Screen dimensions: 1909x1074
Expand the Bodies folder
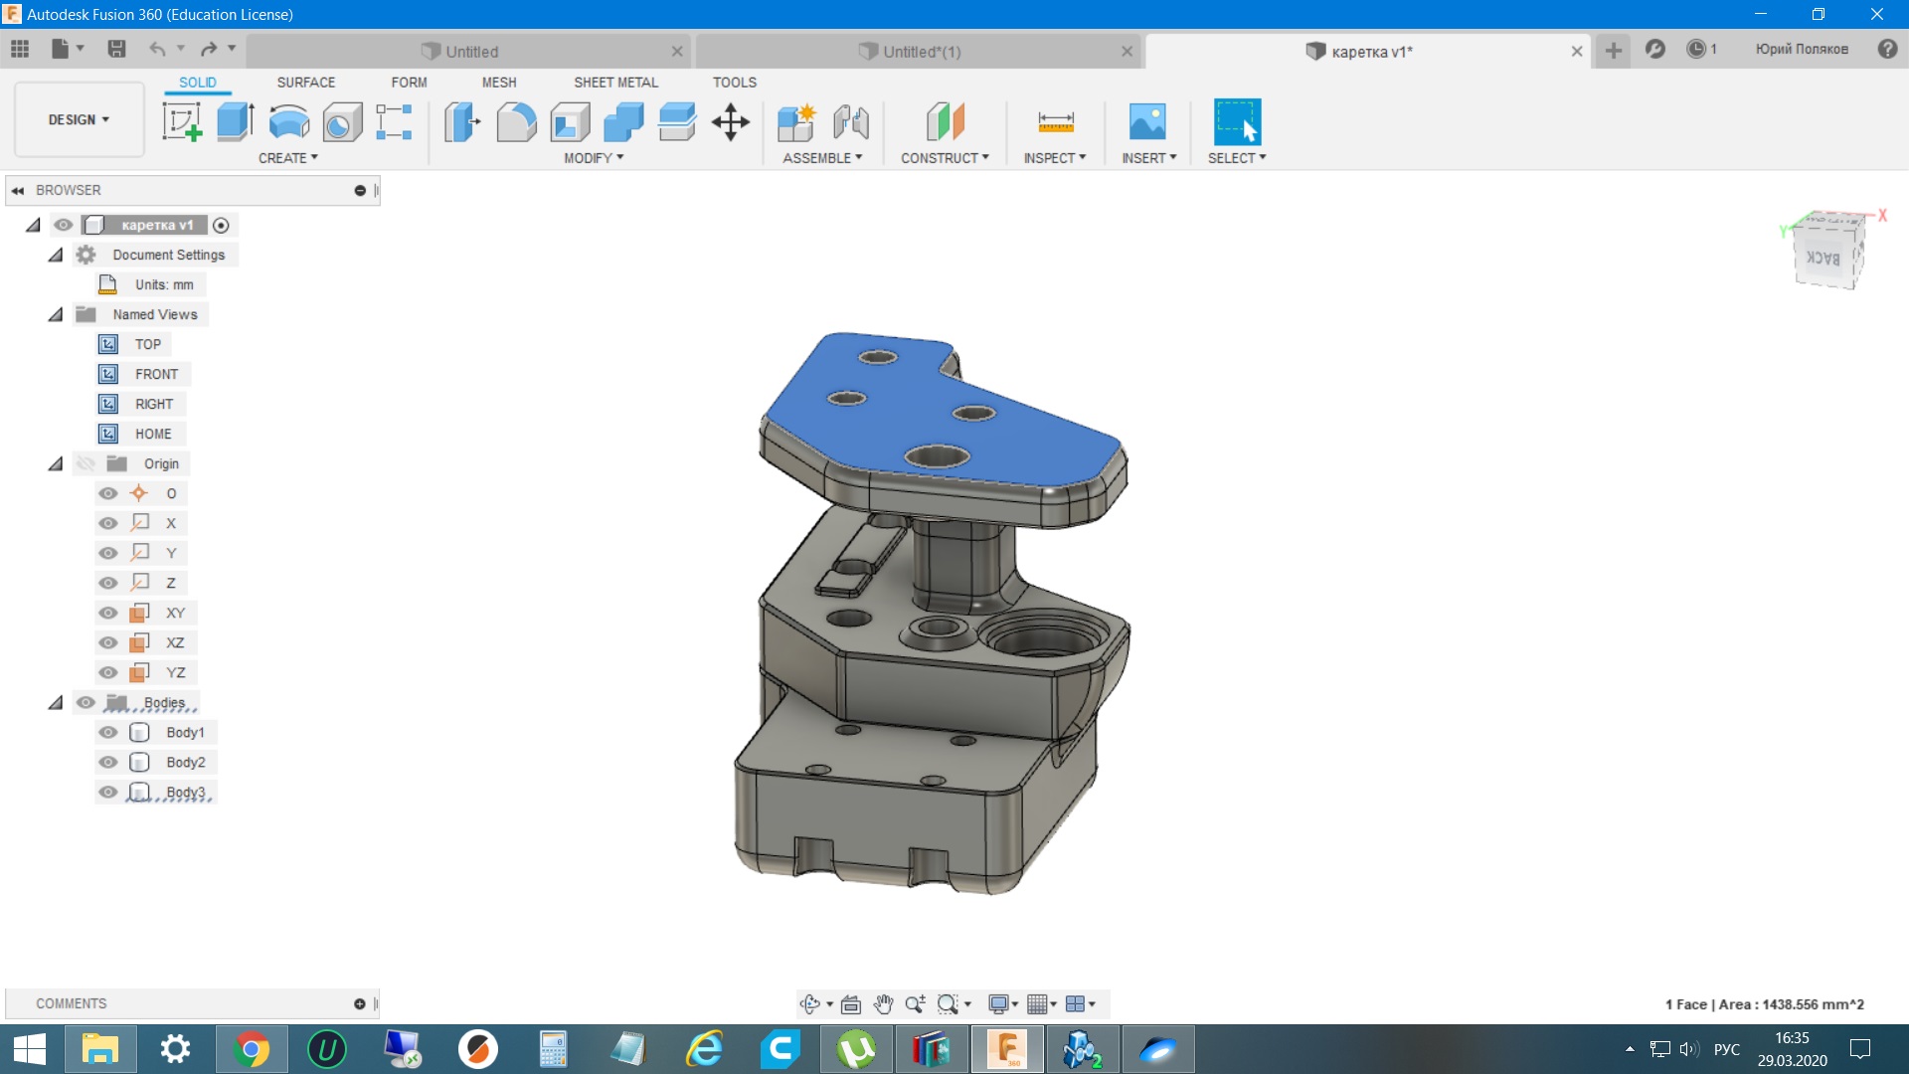(x=54, y=701)
